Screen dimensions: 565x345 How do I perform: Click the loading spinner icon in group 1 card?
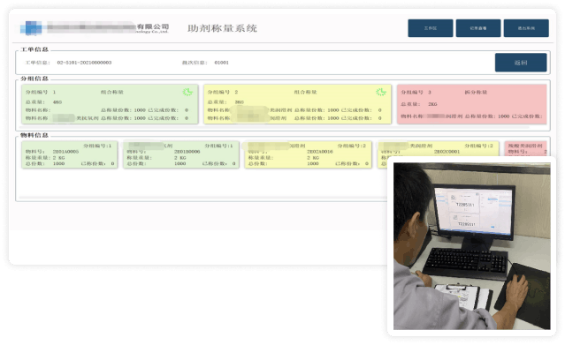point(187,92)
